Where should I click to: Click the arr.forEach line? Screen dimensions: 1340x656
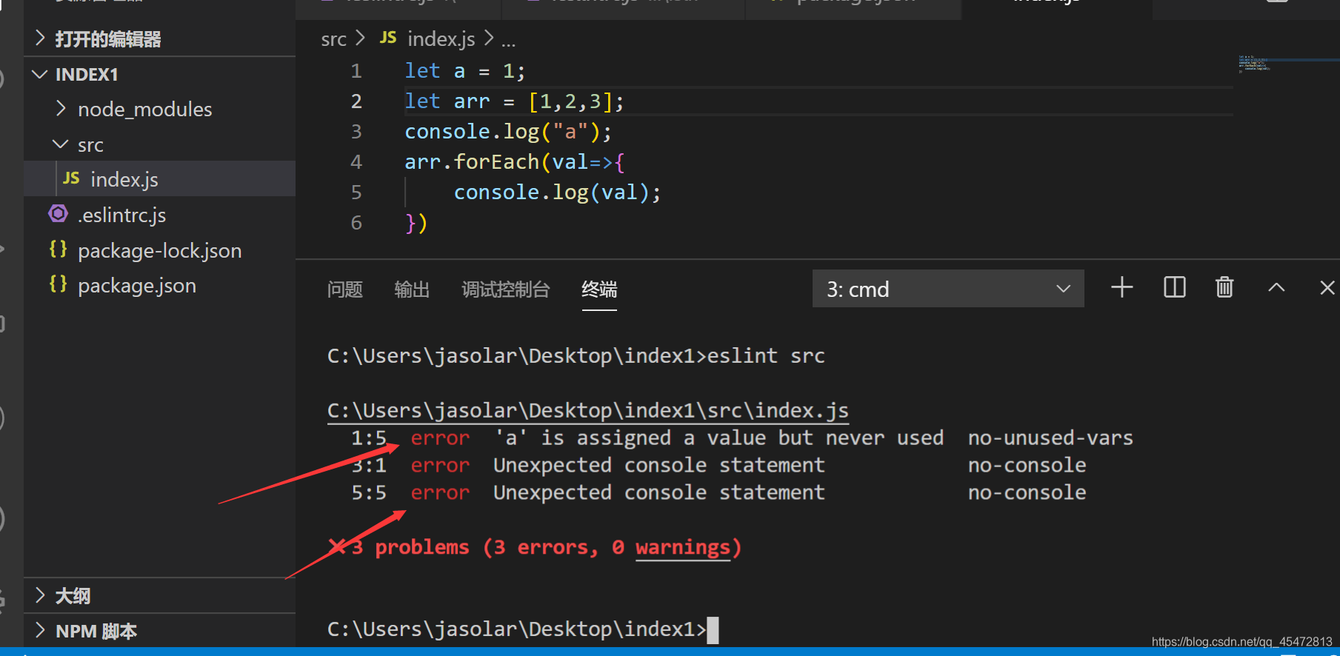tap(515, 162)
